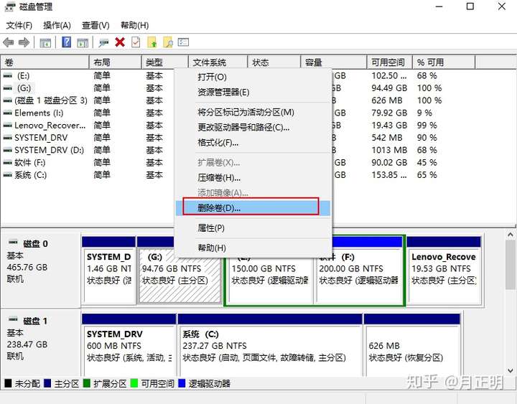Click the 主分区 dark blue legend swatch
Screen dimensions: 517x404
[47, 383]
